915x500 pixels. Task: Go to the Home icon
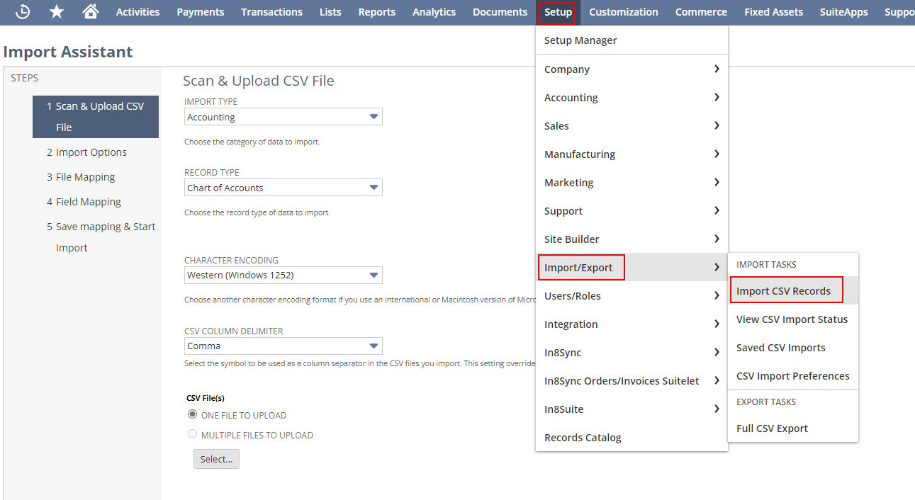pos(90,12)
